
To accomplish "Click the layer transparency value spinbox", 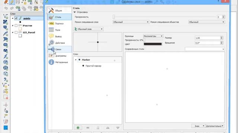I will tap(220, 17).
